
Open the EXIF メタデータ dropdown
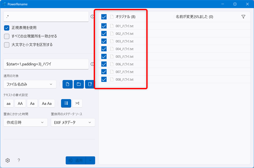point(73,122)
